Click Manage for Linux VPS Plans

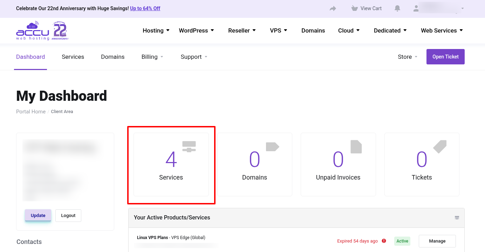pos(437,241)
